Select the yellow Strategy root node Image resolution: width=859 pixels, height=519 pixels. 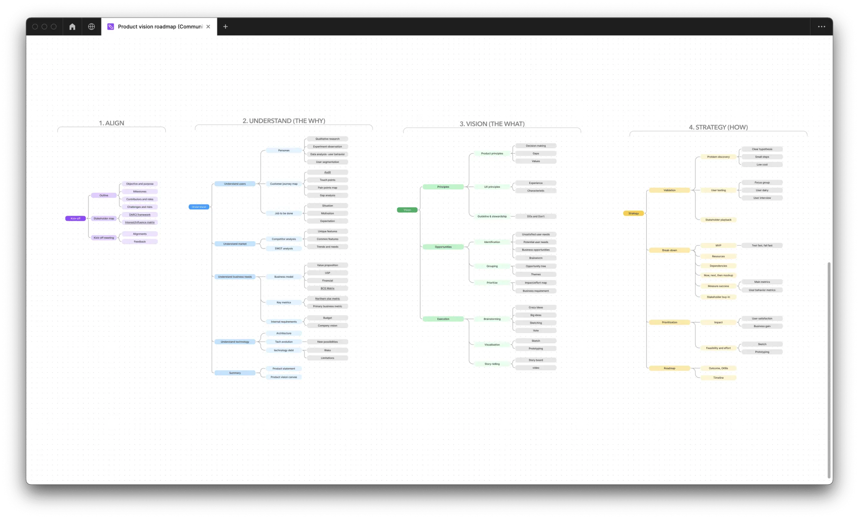click(633, 214)
